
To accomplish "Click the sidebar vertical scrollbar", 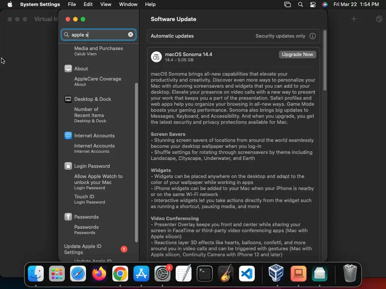I will 136,163.
